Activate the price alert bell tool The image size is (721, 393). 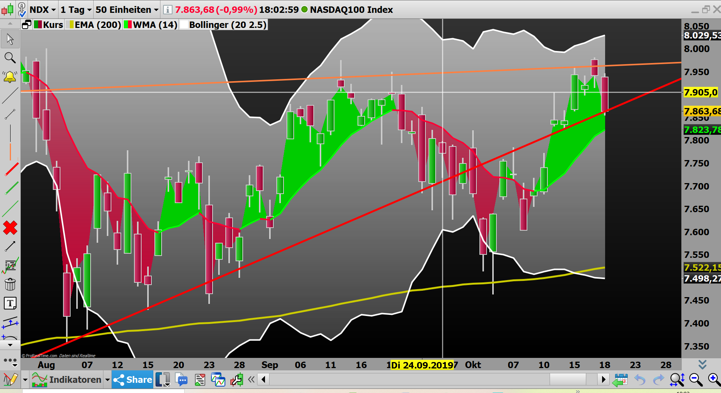click(10, 77)
